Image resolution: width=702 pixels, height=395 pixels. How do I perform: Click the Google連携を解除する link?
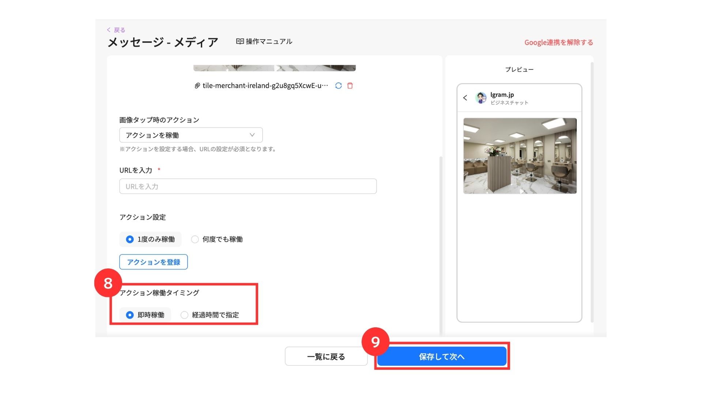[558, 42]
